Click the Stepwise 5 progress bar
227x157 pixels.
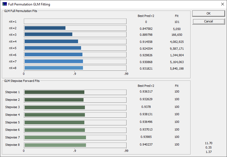coord(75,123)
